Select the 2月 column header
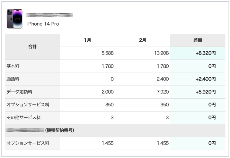Screen dimensions: 230x158 tap(143, 40)
